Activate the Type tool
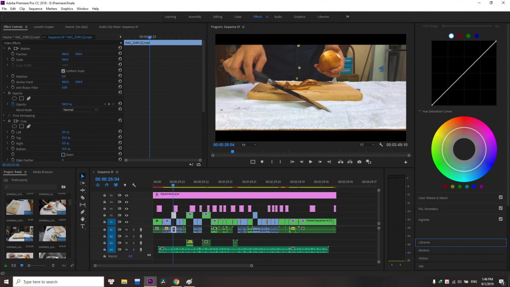The width and height of the screenshot is (510, 287). tap(83, 226)
